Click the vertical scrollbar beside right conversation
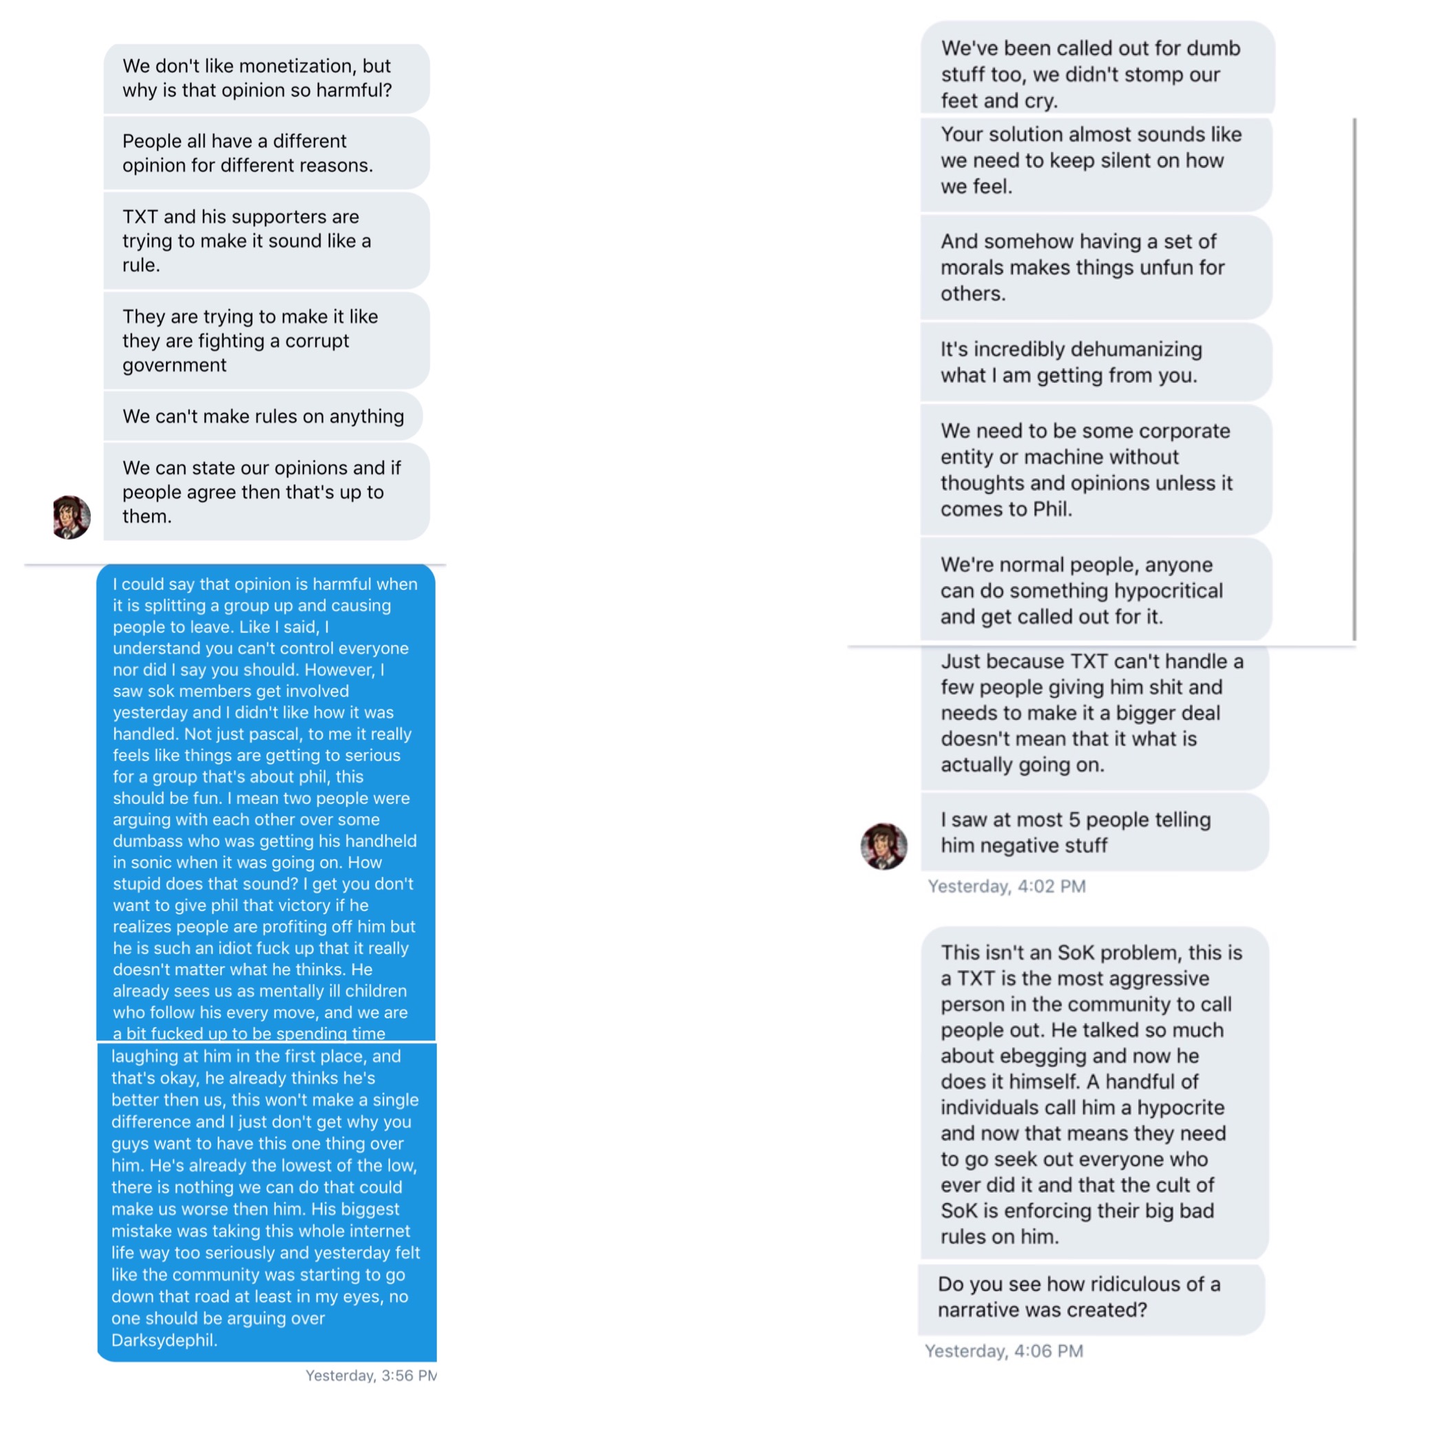Image resolution: width=1430 pixels, height=1430 pixels. (1354, 379)
